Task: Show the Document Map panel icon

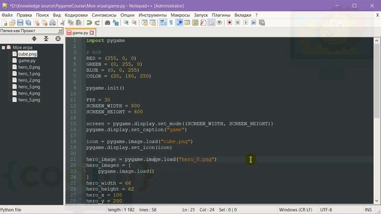Action: (195, 23)
